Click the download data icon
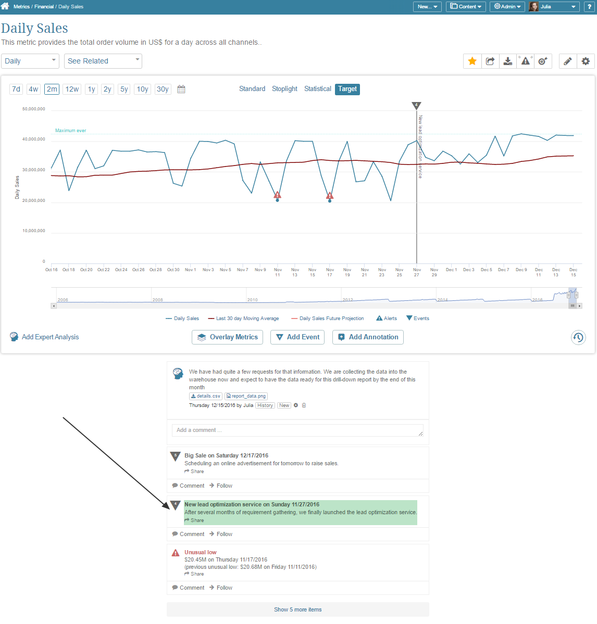Viewport: 597px width, 624px height. pyautogui.click(x=507, y=61)
